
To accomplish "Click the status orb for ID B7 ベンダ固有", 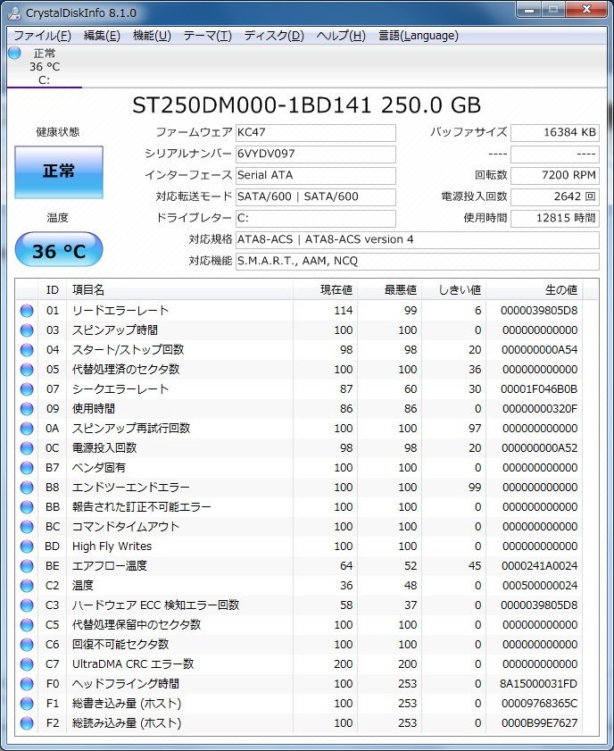I will [x=27, y=467].
